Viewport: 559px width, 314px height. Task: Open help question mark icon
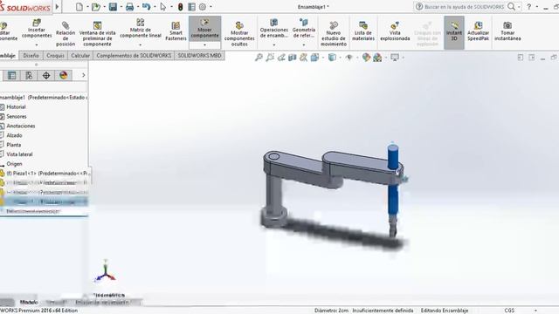(x=529, y=7)
